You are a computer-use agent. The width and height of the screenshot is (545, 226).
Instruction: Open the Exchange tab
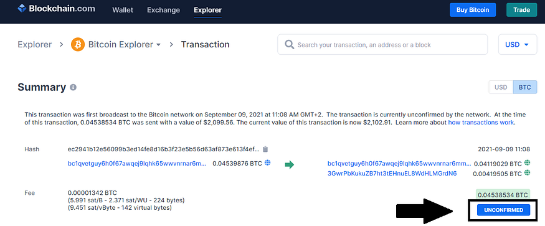(x=163, y=10)
